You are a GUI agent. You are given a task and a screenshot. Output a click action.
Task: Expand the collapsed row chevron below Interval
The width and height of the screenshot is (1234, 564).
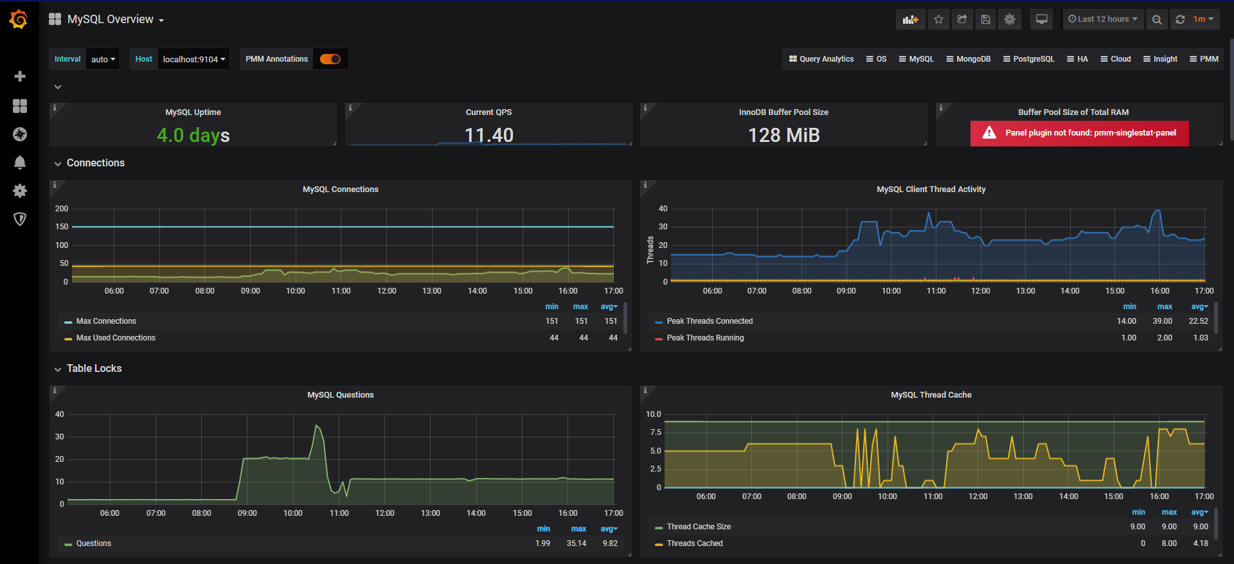58,87
